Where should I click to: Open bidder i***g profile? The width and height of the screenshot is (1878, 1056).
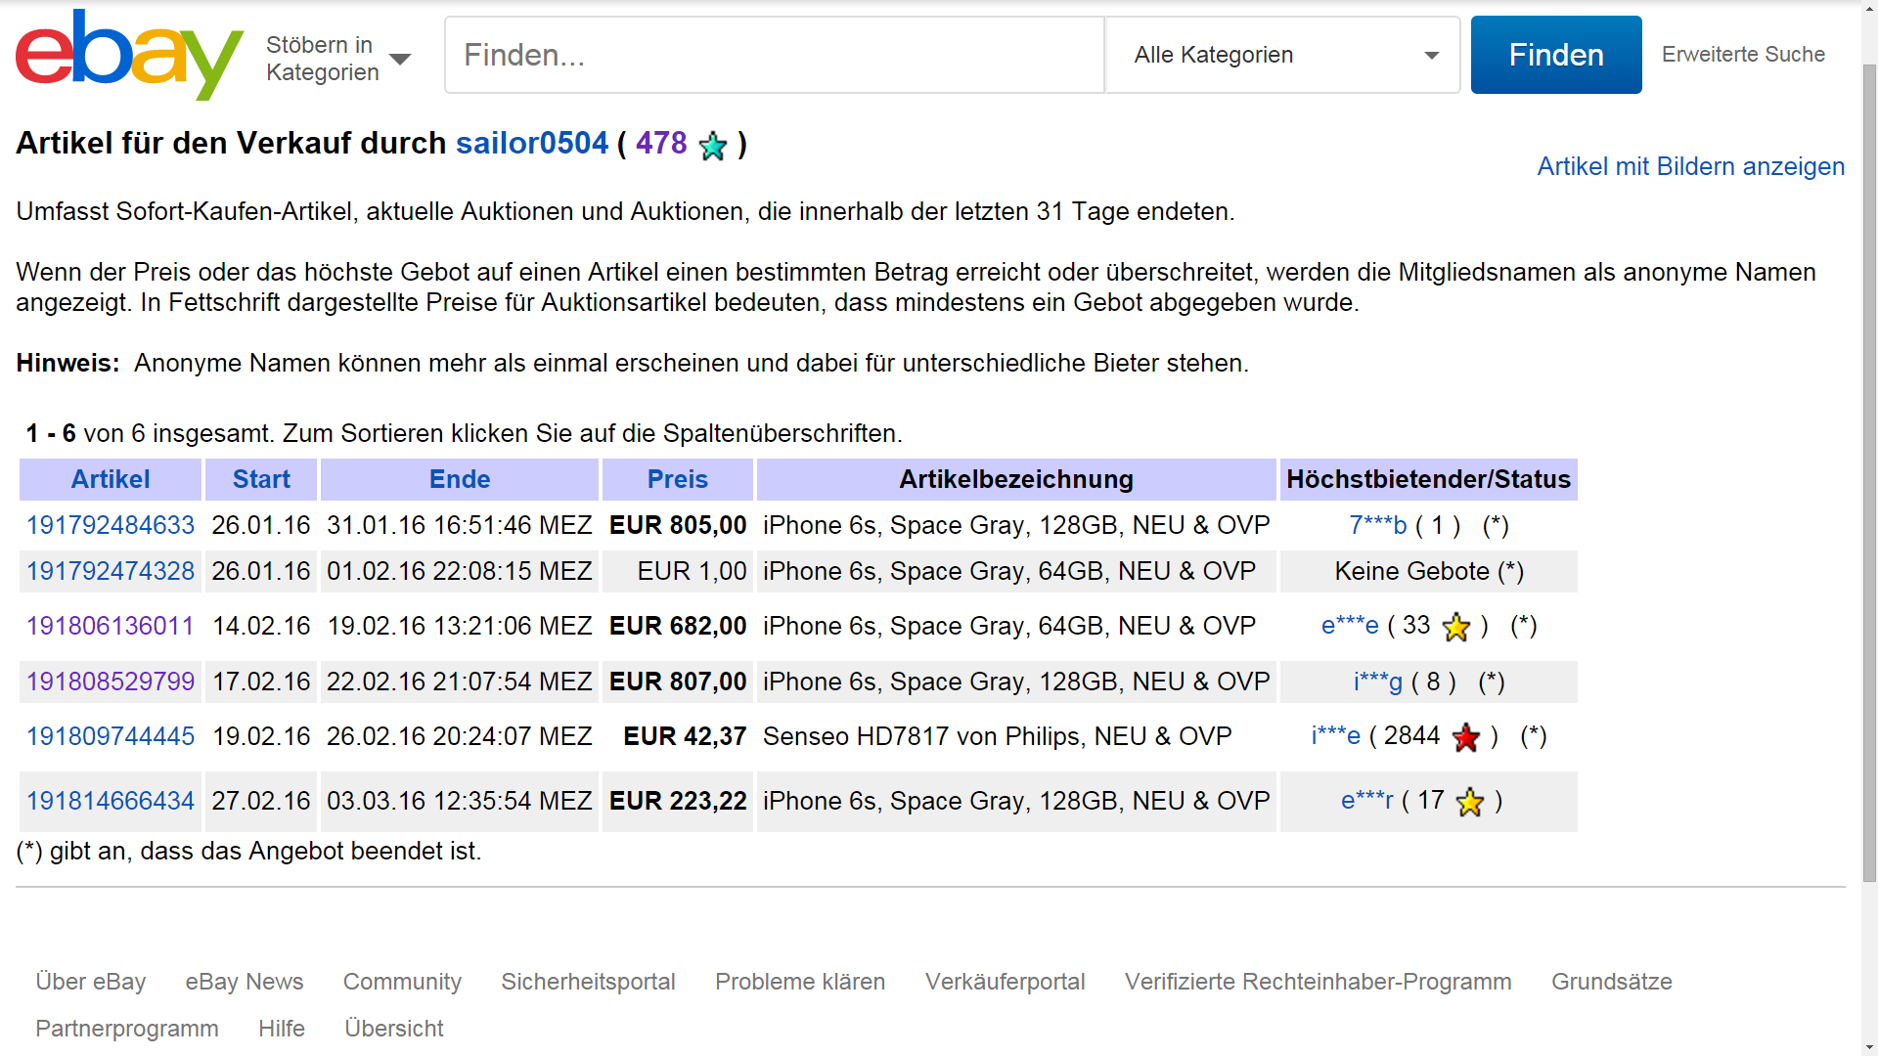pos(1377,682)
